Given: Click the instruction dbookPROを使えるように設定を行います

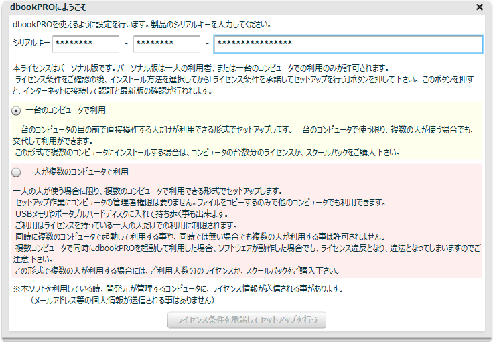Looking at the screenshot, I should [142, 25].
